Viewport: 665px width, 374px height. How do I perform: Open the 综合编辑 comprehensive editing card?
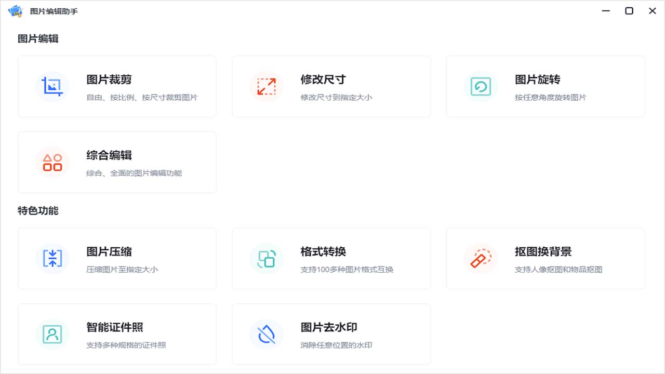(x=117, y=162)
